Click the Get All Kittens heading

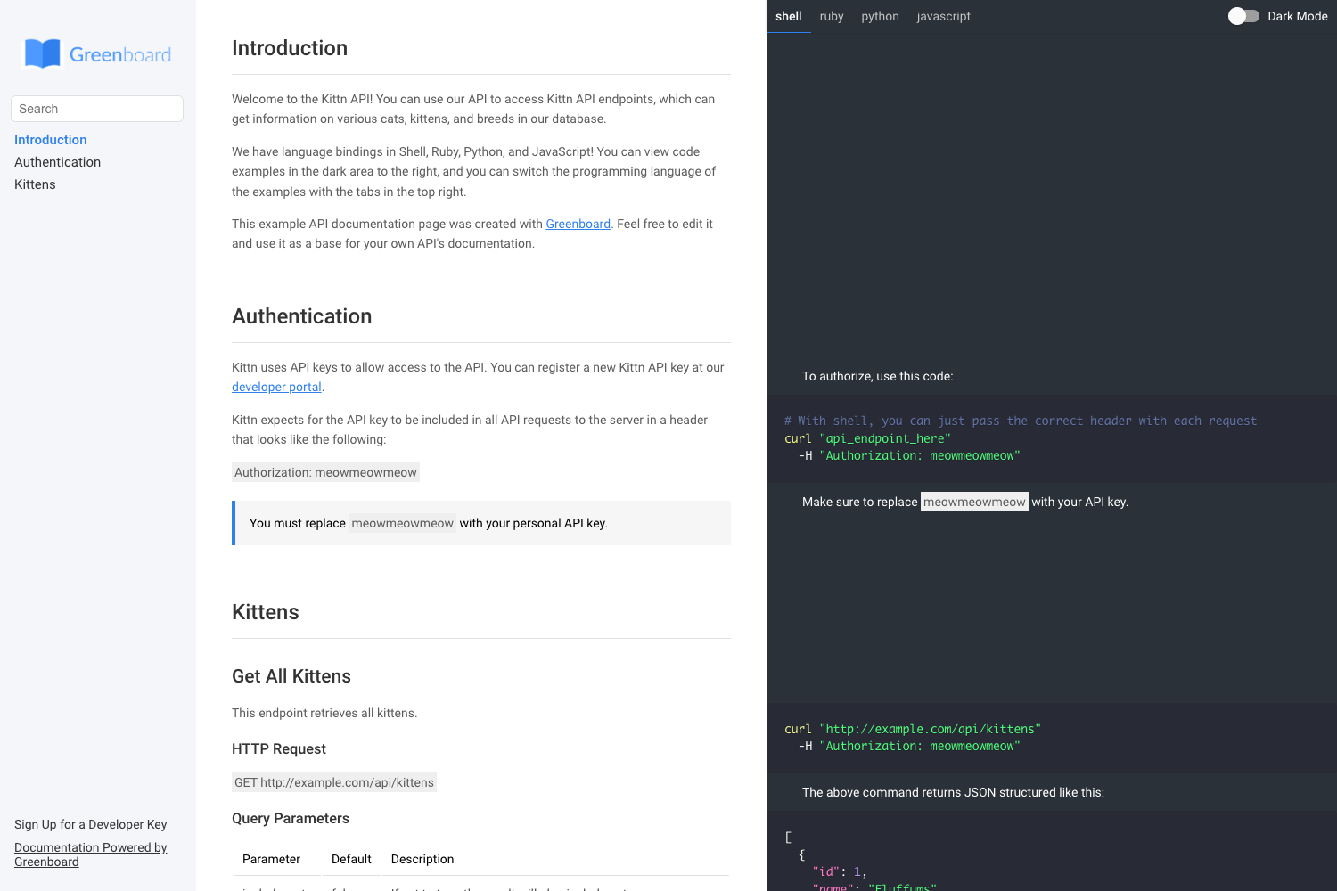pyautogui.click(x=291, y=676)
